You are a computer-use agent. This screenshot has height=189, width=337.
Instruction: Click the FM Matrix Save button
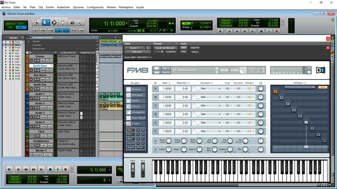coord(323,87)
